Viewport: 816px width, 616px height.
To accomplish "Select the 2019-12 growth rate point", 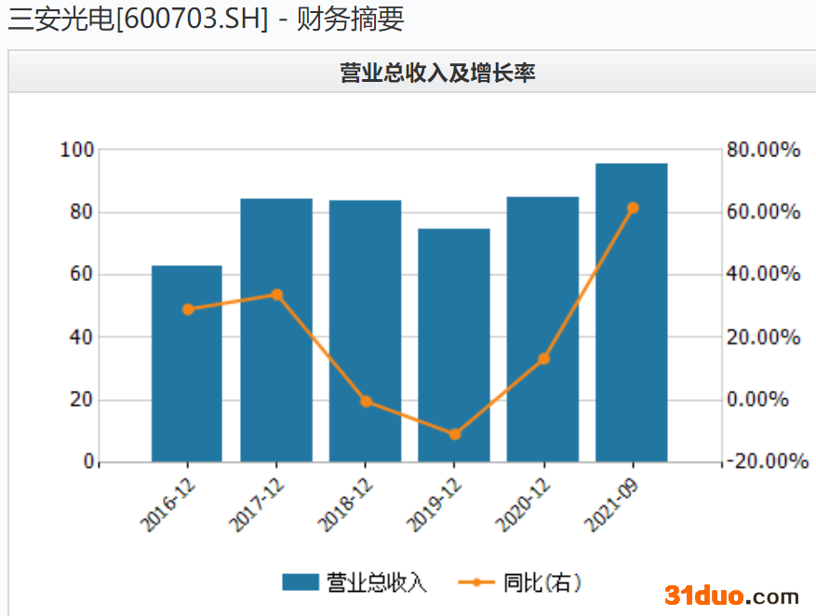I will pyautogui.click(x=455, y=434).
